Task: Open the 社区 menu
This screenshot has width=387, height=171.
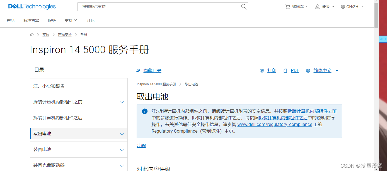Action: pyautogui.click(x=91, y=21)
